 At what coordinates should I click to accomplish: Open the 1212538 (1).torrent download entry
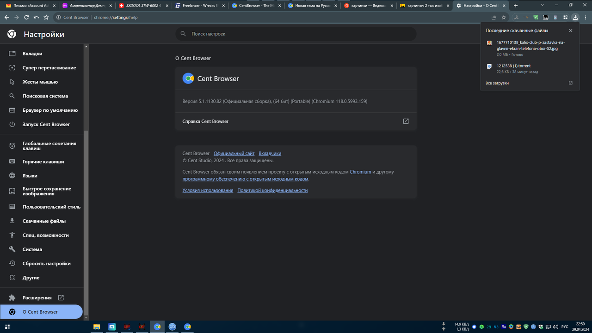(x=530, y=68)
